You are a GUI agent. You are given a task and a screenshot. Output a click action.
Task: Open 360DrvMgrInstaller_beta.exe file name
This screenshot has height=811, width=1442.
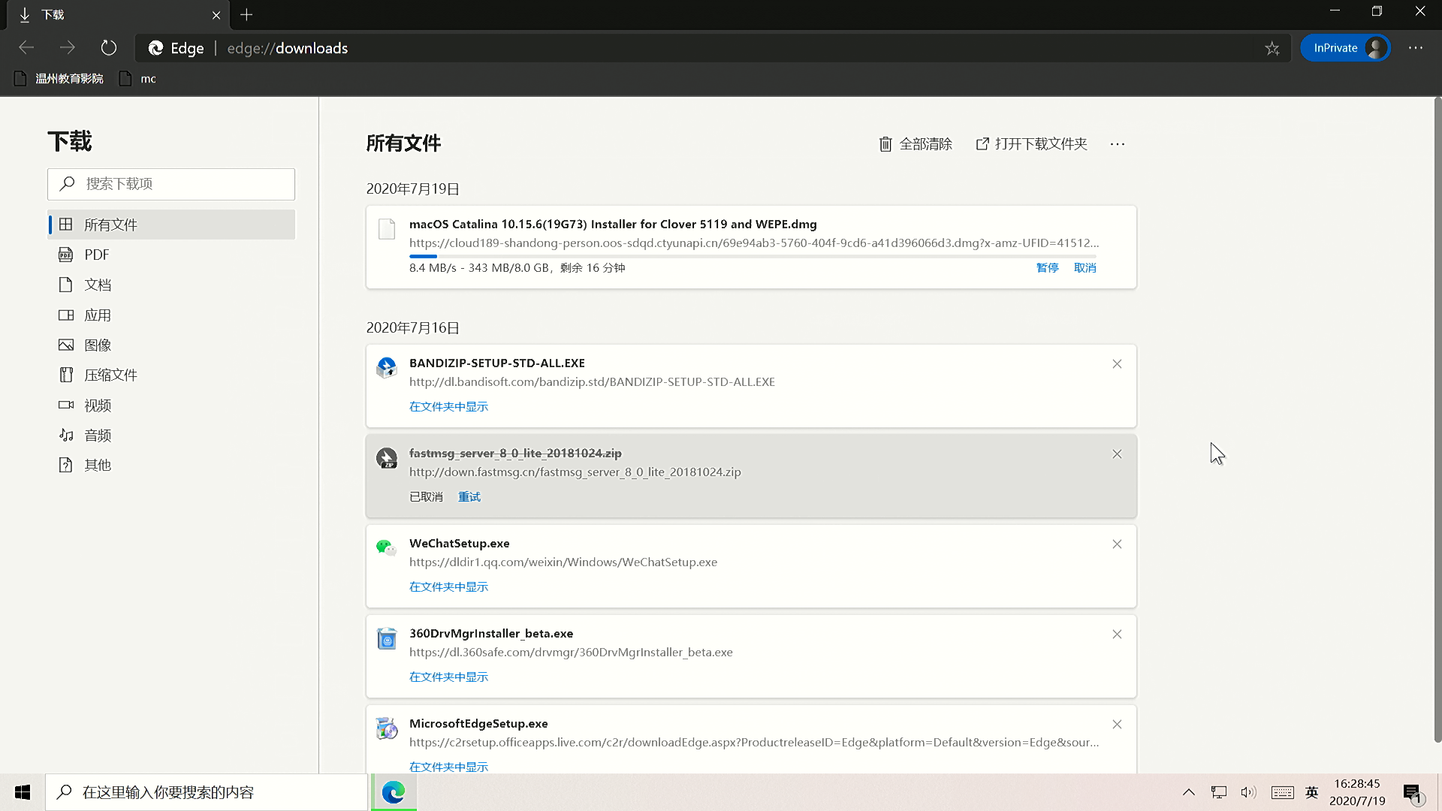coord(491,634)
